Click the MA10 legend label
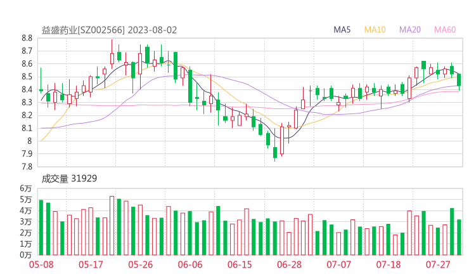The width and height of the screenshot is (469, 279). 375,30
